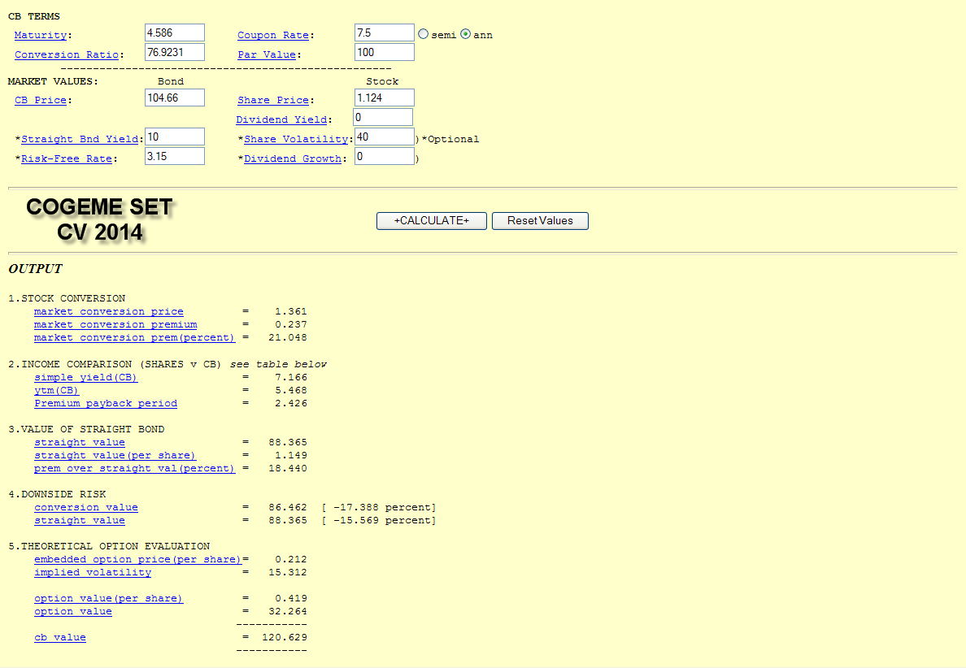Screen dimensions: 966x668
Task: Focus the Risk-Free Rate input
Action: click(x=174, y=156)
